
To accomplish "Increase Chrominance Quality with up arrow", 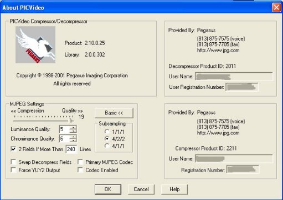I will point(73,137).
